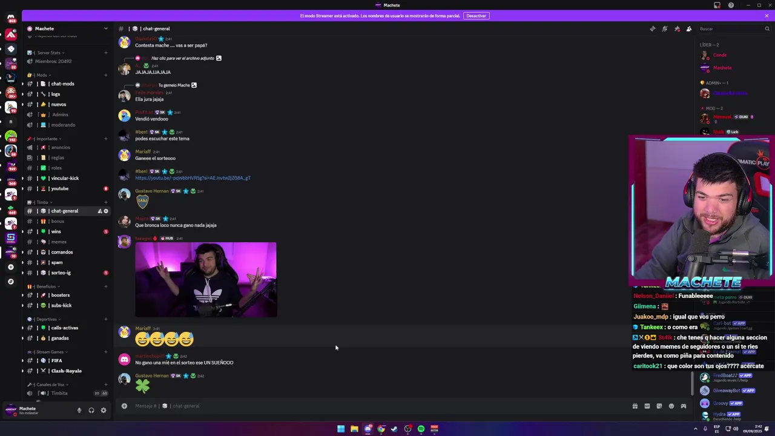Join the Admins voice channel

click(67, 114)
